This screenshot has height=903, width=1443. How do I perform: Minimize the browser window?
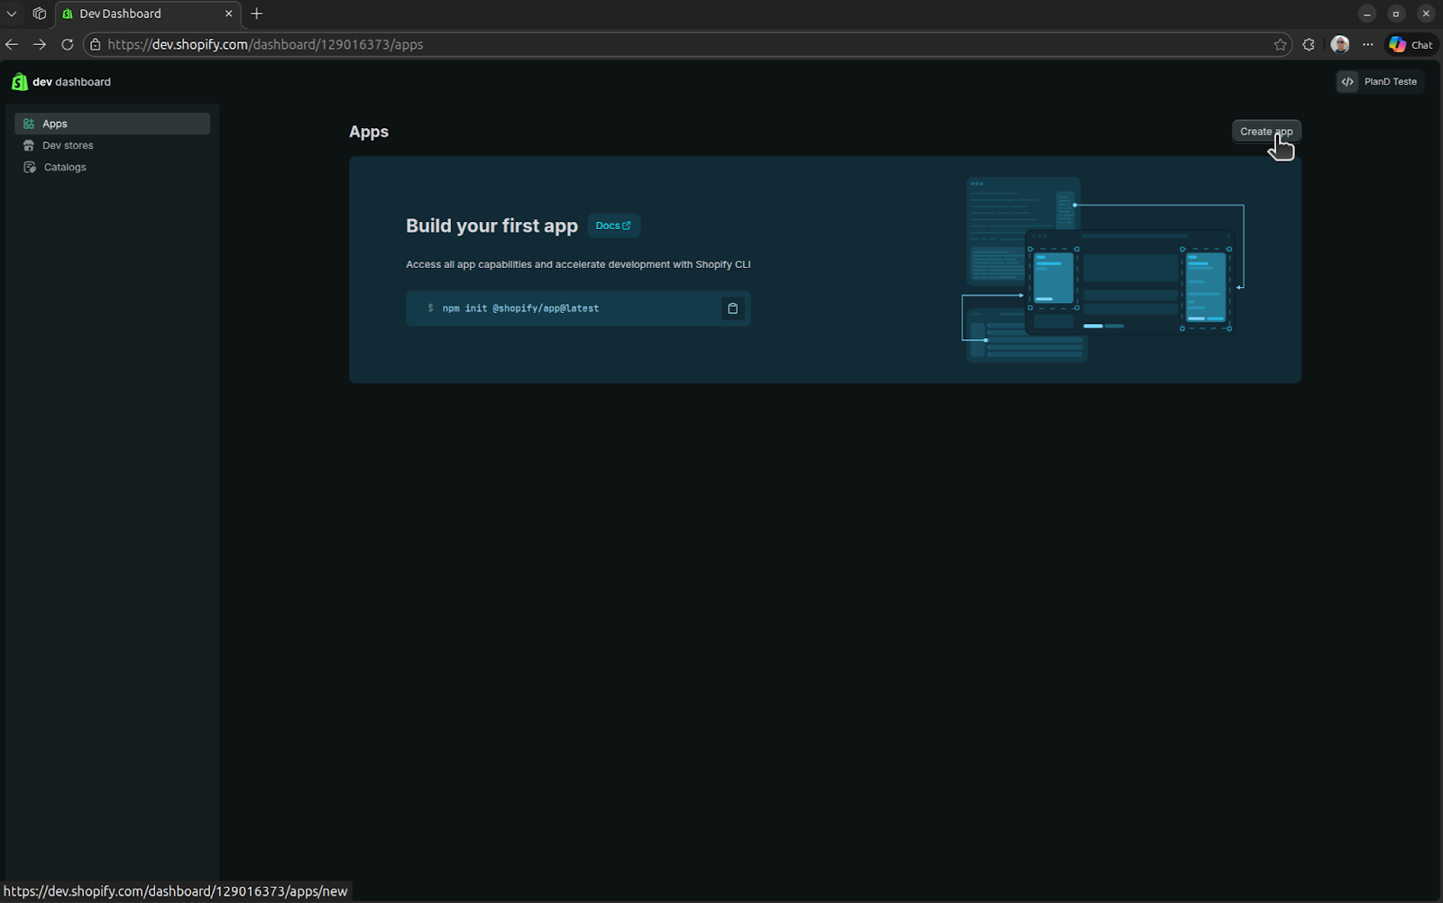point(1367,14)
